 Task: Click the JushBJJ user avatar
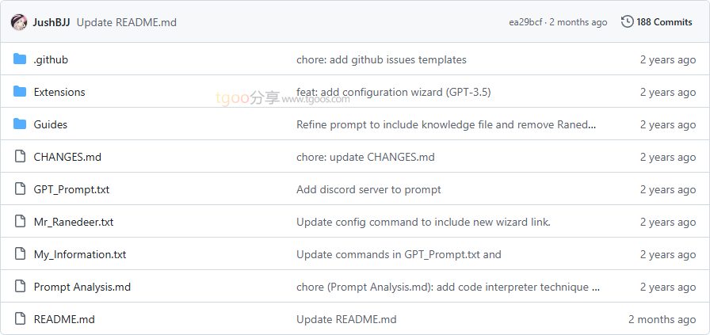(19, 22)
